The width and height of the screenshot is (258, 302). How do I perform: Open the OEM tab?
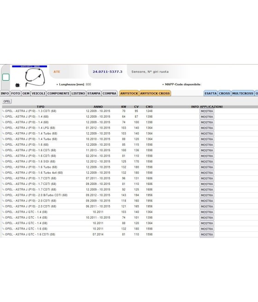(26, 93)
